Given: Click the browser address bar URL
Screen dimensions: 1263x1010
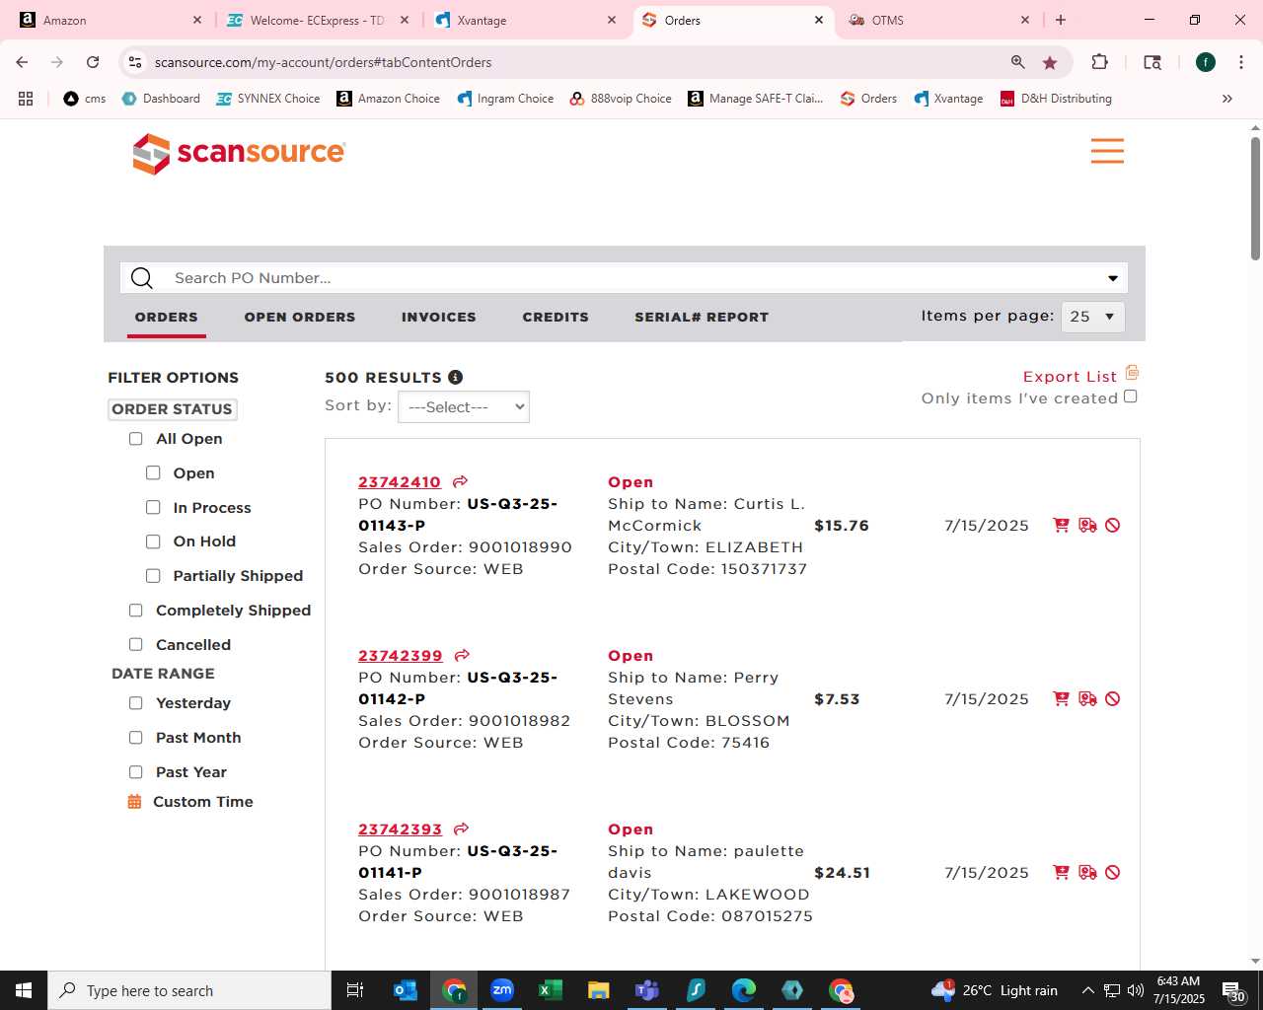Looking at the screenshot, I should coord(323,62).
